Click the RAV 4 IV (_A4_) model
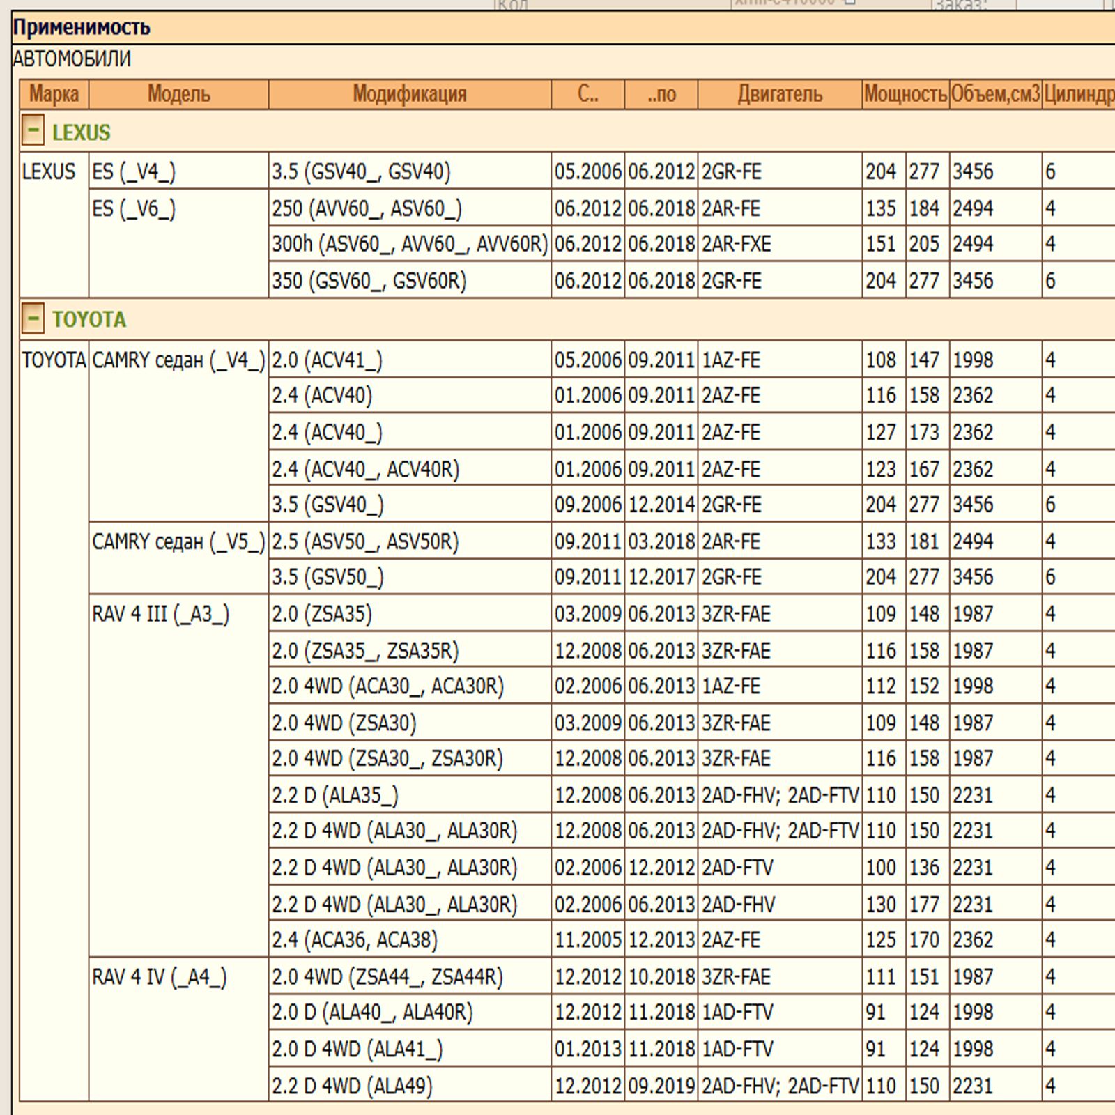Image resolution: width=1115 pixels, height=1115 pixels. click(x=159, y=977)
